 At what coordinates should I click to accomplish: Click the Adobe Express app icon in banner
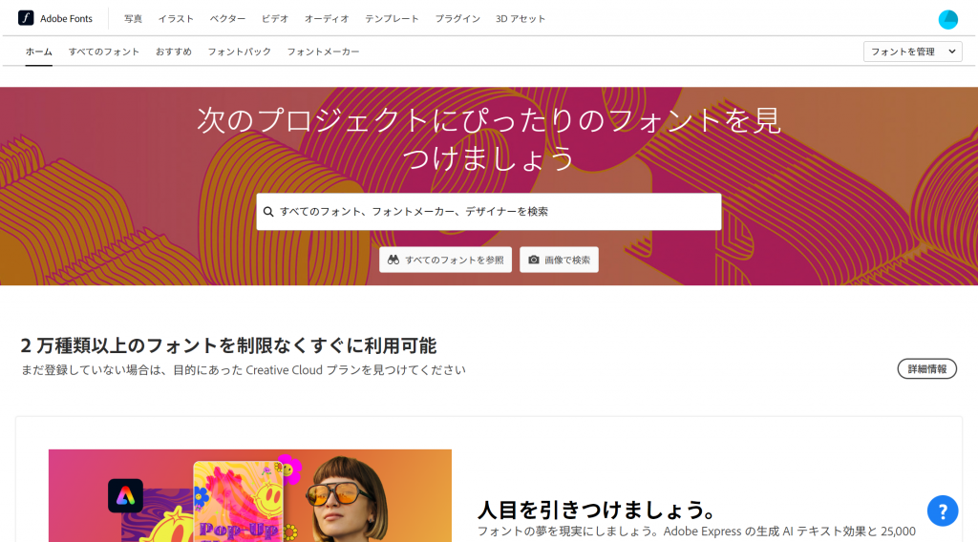tap(125, 496)
